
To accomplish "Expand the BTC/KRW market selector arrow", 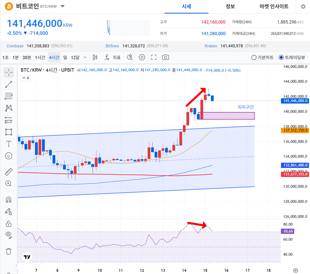I will click(63, 6).
